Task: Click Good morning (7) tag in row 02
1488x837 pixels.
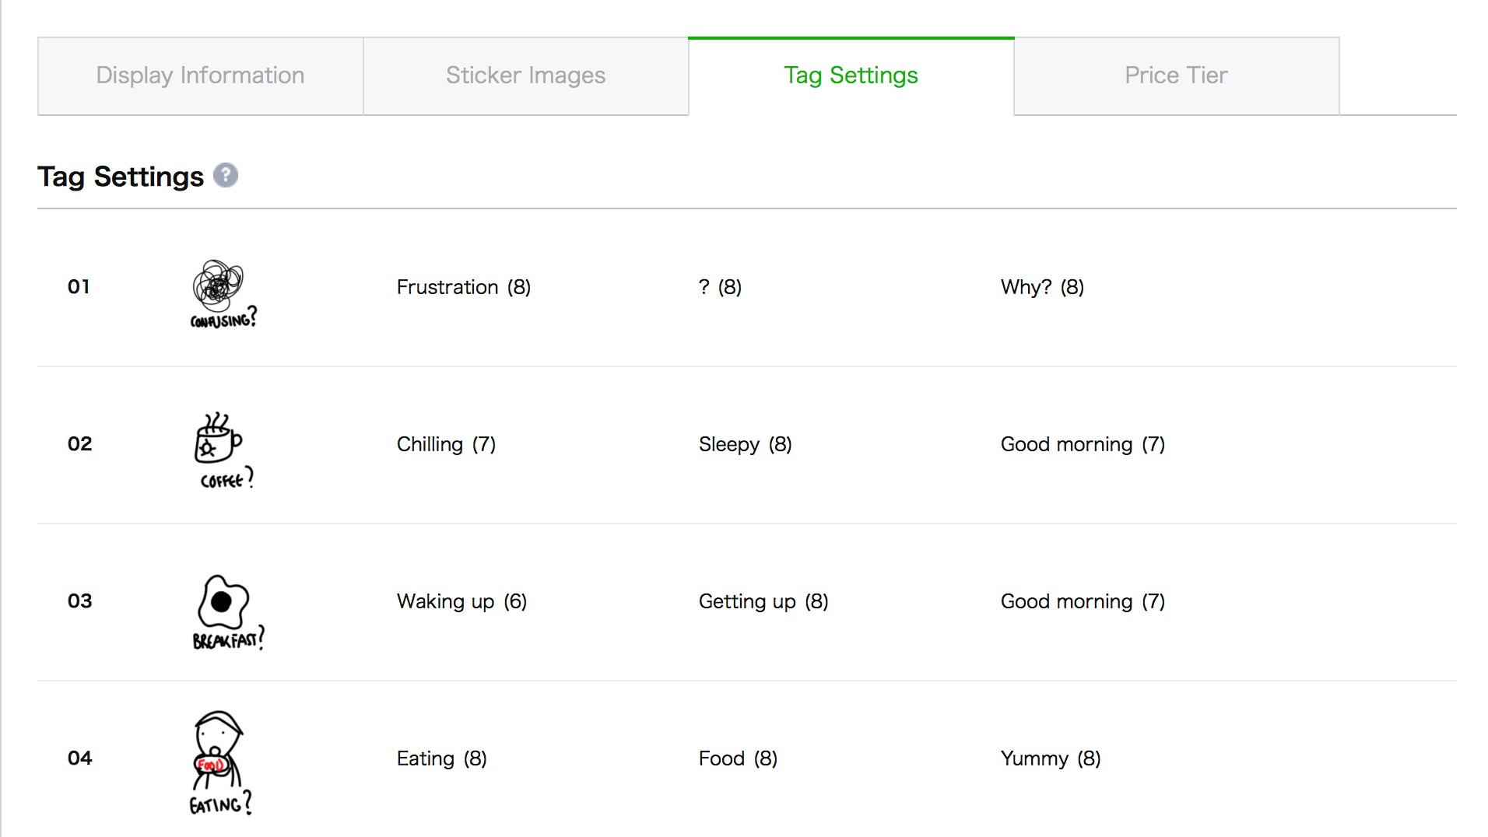Action: 1083,444
